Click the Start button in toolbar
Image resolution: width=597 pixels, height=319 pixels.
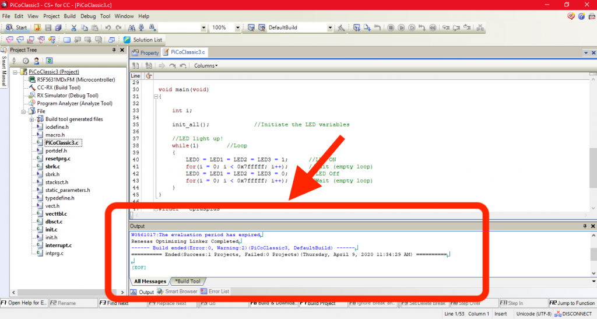click(x=16, y=27)
